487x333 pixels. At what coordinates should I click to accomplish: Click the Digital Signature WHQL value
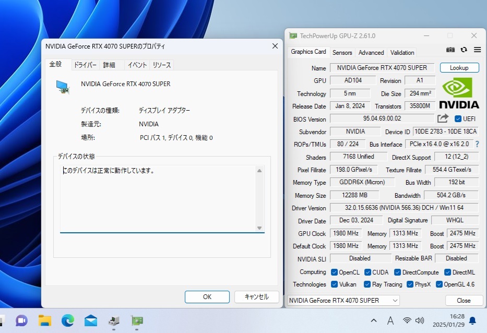(x=455, y=220)
